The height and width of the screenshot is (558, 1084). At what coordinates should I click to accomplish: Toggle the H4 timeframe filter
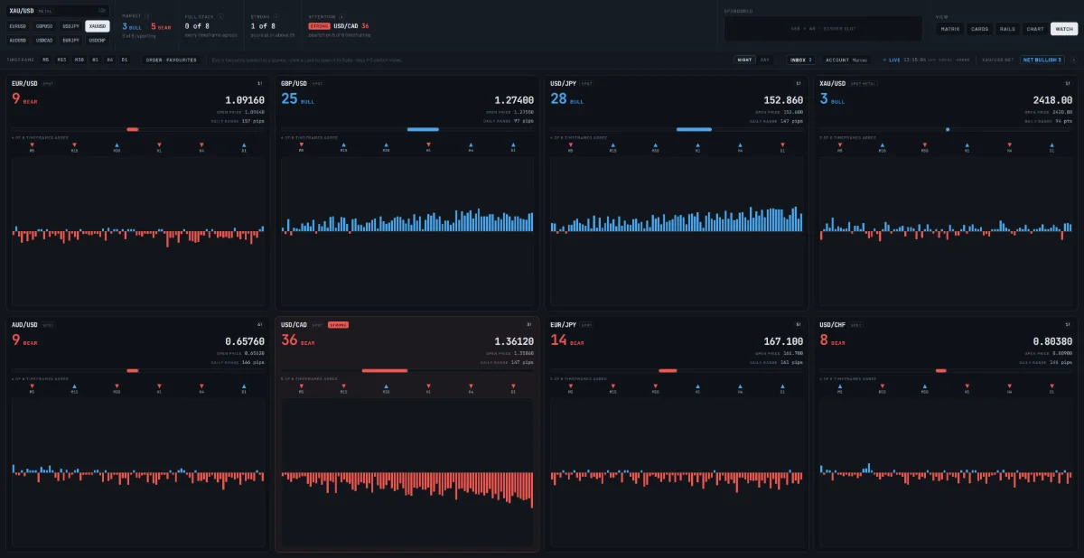click(109, 60)
